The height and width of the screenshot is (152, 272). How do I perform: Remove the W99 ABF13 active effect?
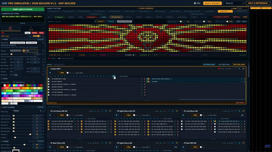point(244,81)
